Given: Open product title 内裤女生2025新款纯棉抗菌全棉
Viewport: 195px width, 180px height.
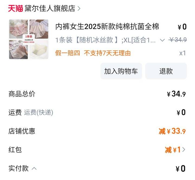Looking at the screenshot, I should coord(107,27).
